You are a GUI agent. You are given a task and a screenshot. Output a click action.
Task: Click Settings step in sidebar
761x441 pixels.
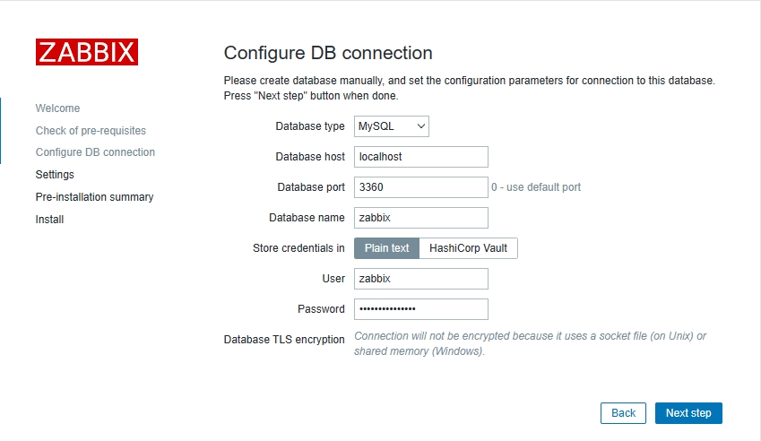point(55,175)
